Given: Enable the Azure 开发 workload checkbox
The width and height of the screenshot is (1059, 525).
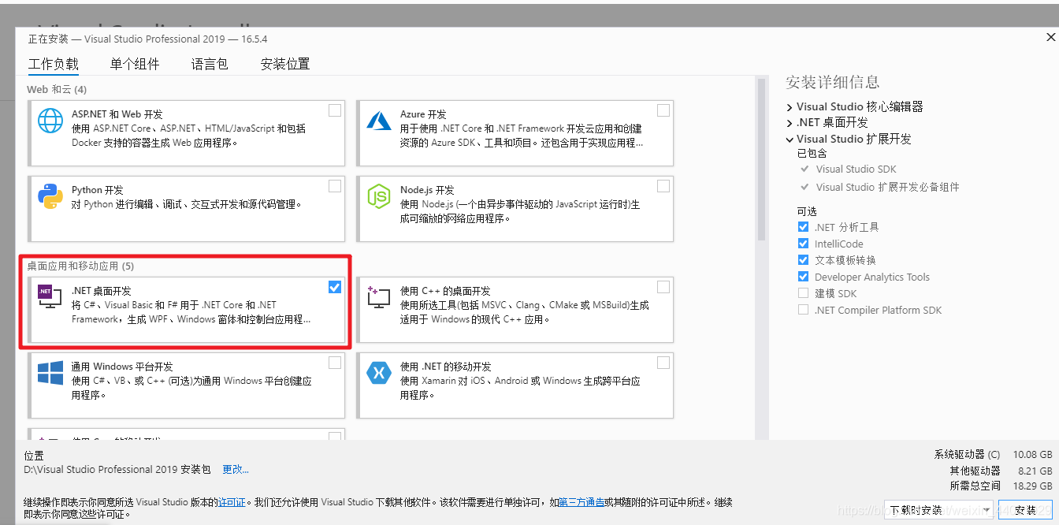Looking at the screenshot, I should (x=663, y=110).
